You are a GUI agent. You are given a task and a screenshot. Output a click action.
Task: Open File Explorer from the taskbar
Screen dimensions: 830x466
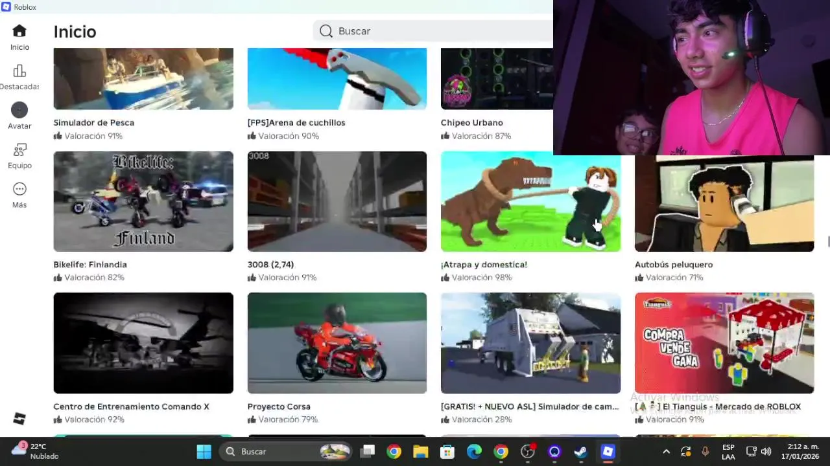[x=421, y=451]
